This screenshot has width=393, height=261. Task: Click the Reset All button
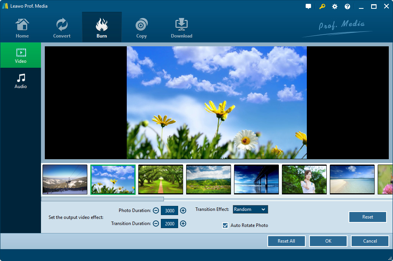pyautogui.click(x=286, y=241)
